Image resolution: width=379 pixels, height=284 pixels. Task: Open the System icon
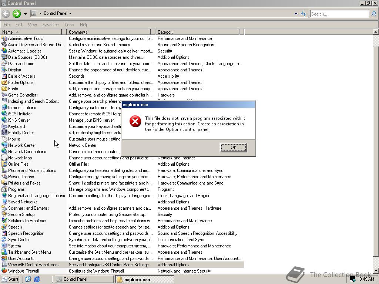(x=4, y=246)
